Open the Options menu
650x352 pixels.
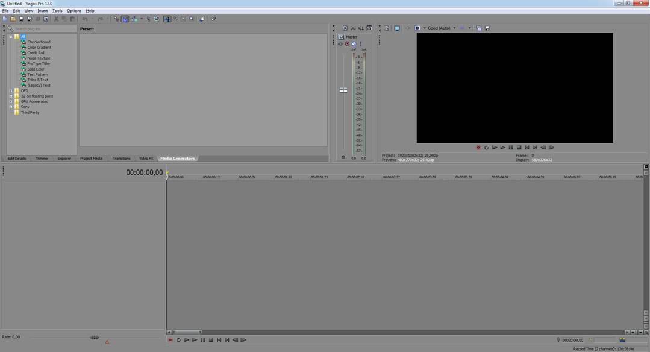(x=73, y=11)
